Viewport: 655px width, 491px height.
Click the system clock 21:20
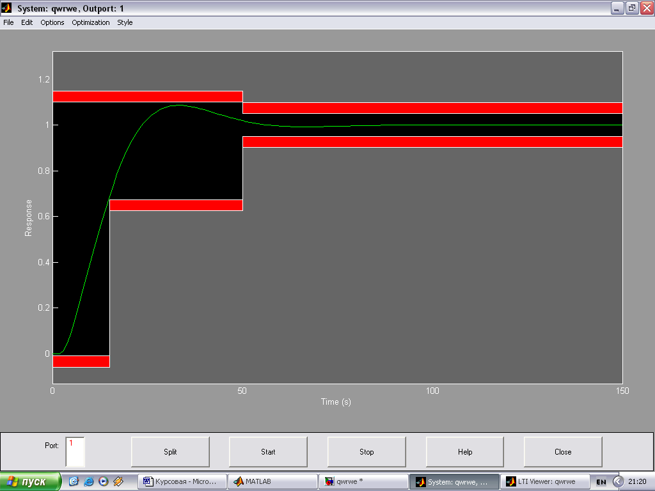click(x=637, y=482)
